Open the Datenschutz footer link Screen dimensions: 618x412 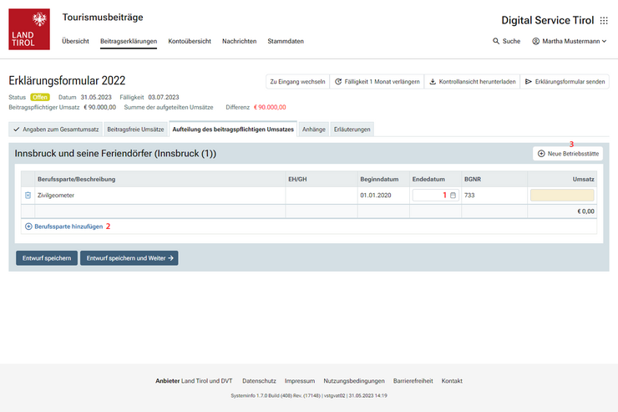click(x=259, y=380)
